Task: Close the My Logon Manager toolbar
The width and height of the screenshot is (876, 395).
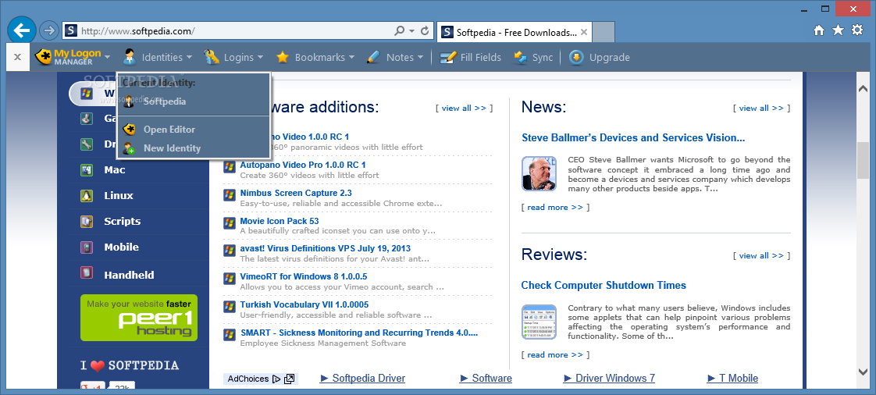Action: pos(17,57)
